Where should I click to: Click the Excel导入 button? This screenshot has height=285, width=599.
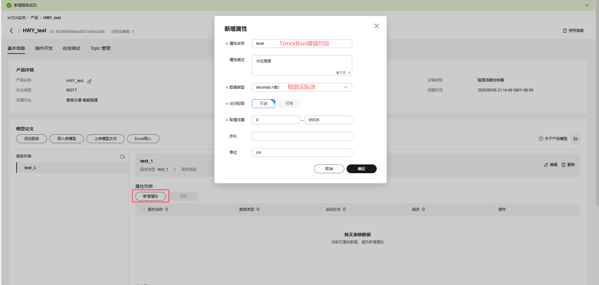pyautogui.click(x=143, y=139)
